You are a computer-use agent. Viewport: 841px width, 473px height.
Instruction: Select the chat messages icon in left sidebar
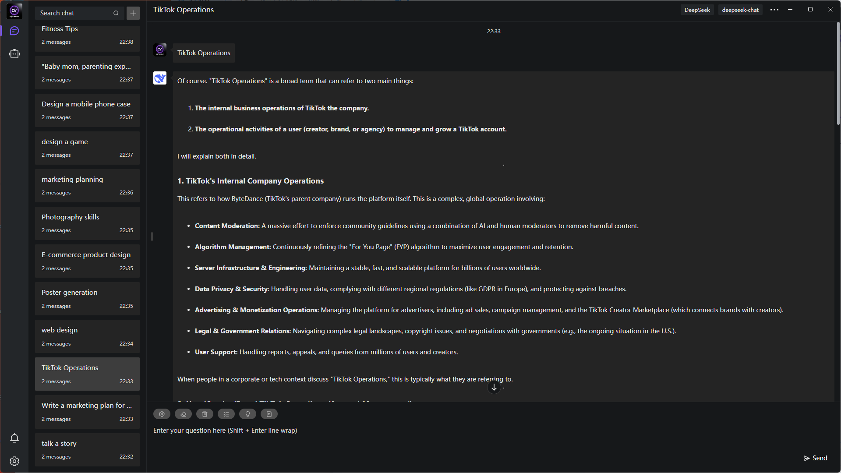point(14,31)
